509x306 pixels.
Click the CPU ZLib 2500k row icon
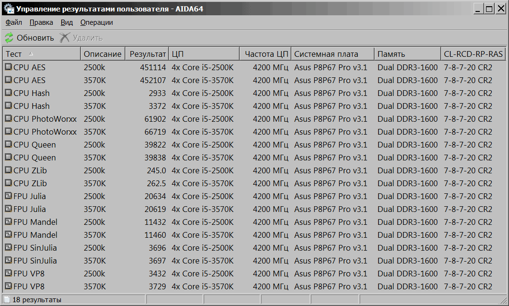point(8,170)
